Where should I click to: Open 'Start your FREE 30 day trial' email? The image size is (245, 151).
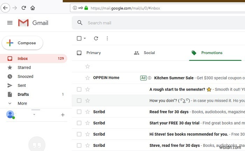[174, 123]
